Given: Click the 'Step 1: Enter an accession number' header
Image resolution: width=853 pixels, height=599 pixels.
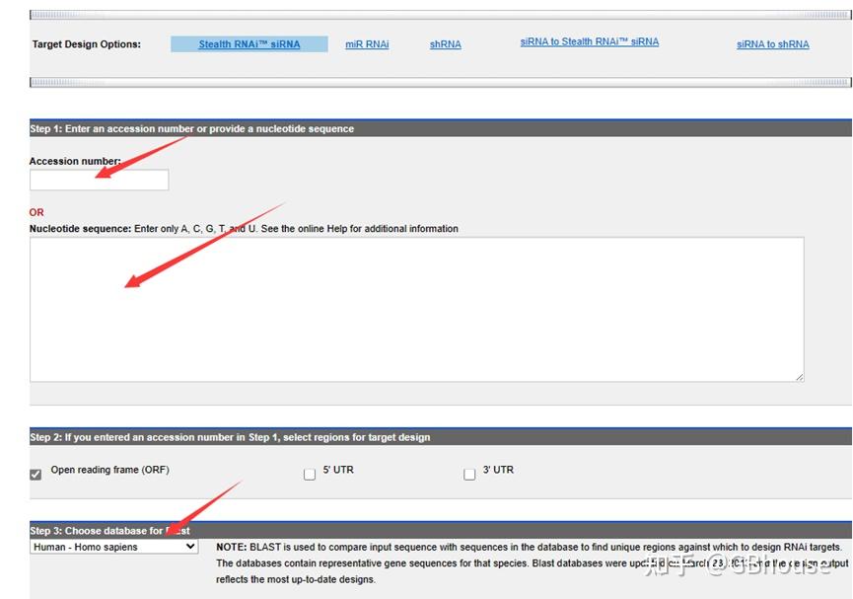Looking at the screenshot, I should click(x=192, y=129).
